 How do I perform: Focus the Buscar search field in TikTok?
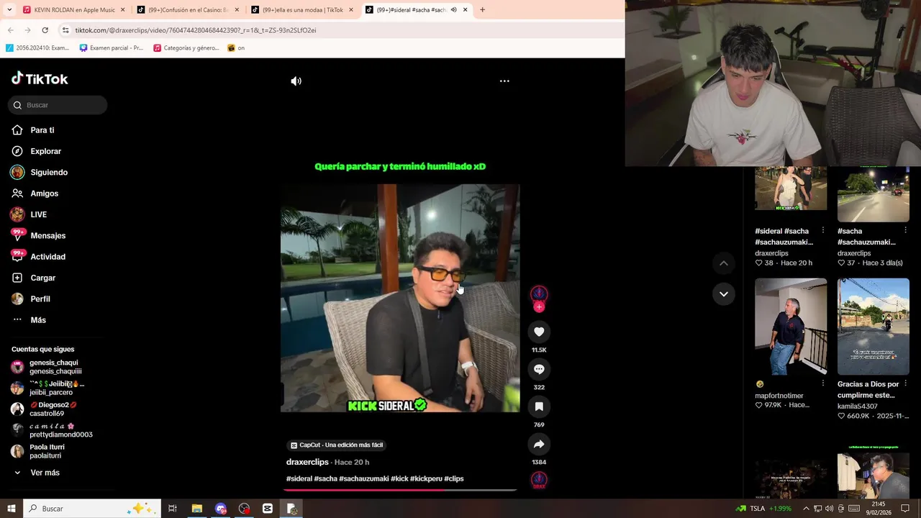58,105
